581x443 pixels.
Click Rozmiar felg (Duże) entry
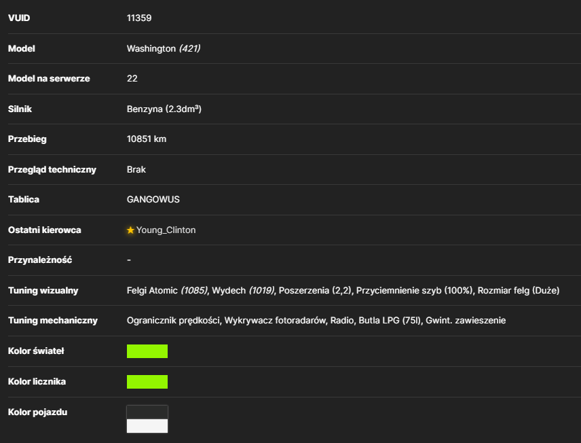(x=519, y=291)
